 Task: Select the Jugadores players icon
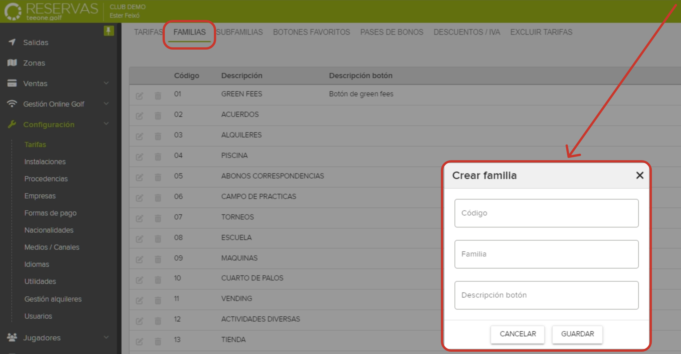(x=11, y=337)
